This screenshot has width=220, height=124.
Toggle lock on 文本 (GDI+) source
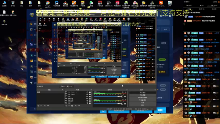click(90, 94)
